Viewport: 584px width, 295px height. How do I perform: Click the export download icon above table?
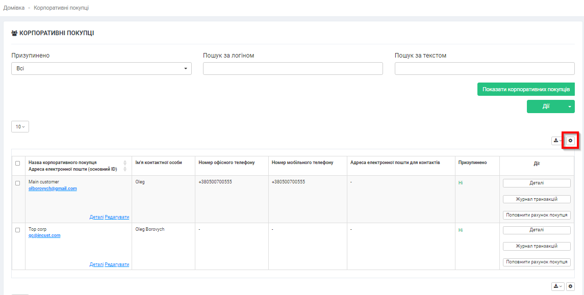pos(557,141)
